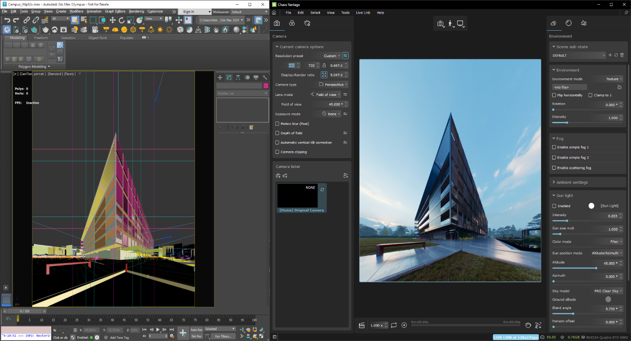Image resolution: width=631 pixels, height=341 pixels.
Task: Switch to the Environment sun-and-cloud panel icon
Action: pyautogui.click(x=553, y=23)
